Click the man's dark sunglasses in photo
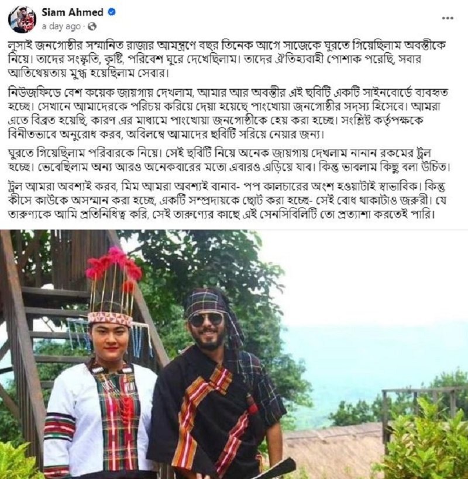The height and width of the screenshot is (479, 468). click(x=206, y=320)
